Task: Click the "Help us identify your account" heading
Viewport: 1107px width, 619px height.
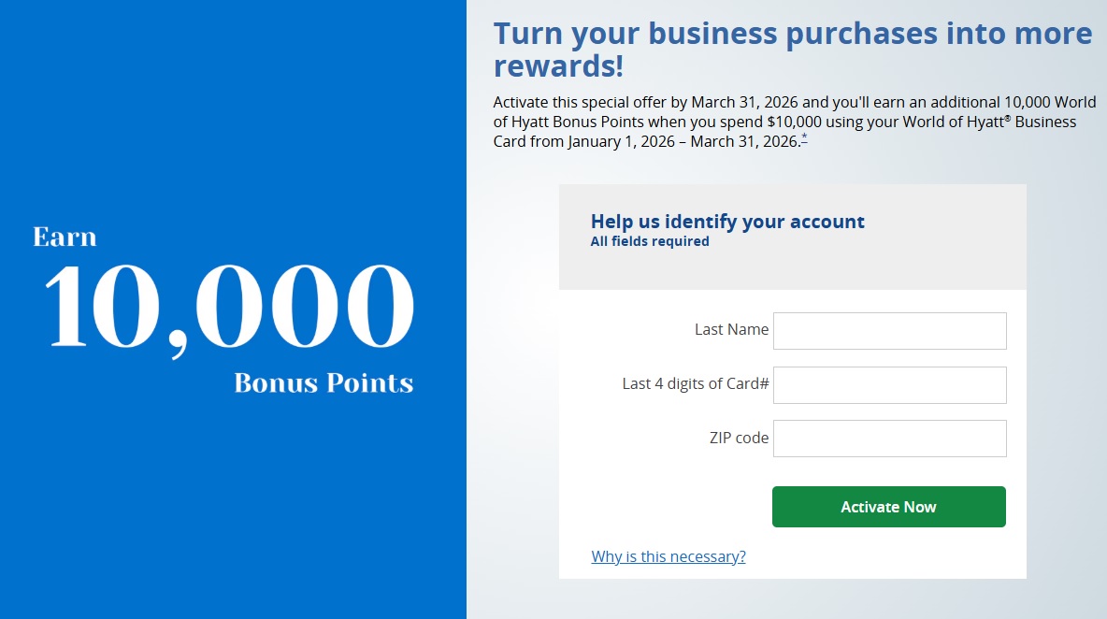Action: pos(727,222)
